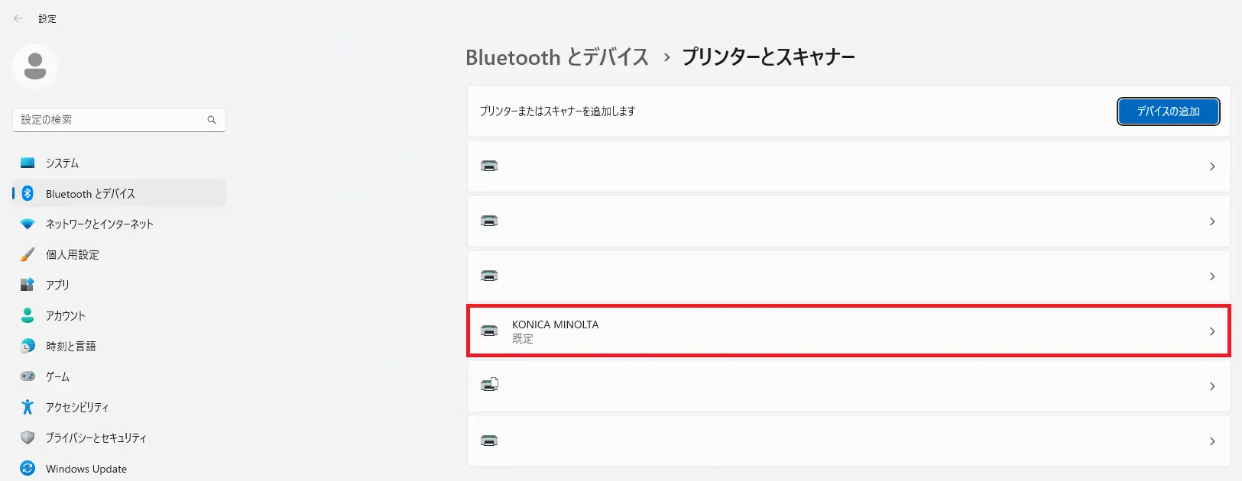Go to ネットワークとインターネット settings

coord(99,224)
